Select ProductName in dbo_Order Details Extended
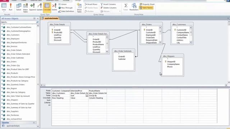Screen dimensions: 230x129 click(x=98, y=44)
